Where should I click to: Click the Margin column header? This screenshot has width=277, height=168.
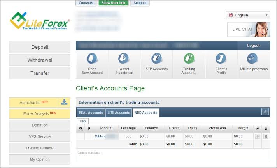click(243, 128)
